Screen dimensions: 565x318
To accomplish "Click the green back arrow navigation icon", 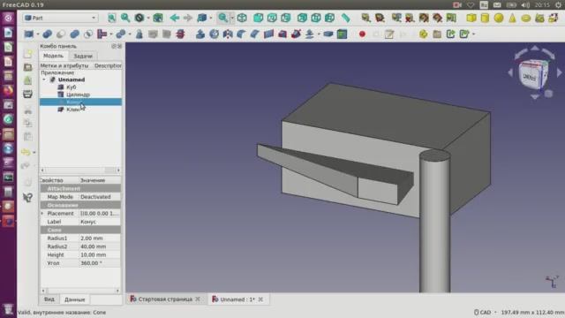I will pyautogui.click(x=175, y=18).
